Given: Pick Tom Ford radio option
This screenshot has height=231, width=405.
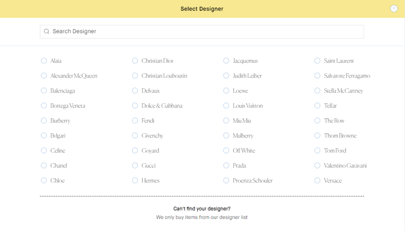Looking at the screenshot, I should click(x=318, y=151).
